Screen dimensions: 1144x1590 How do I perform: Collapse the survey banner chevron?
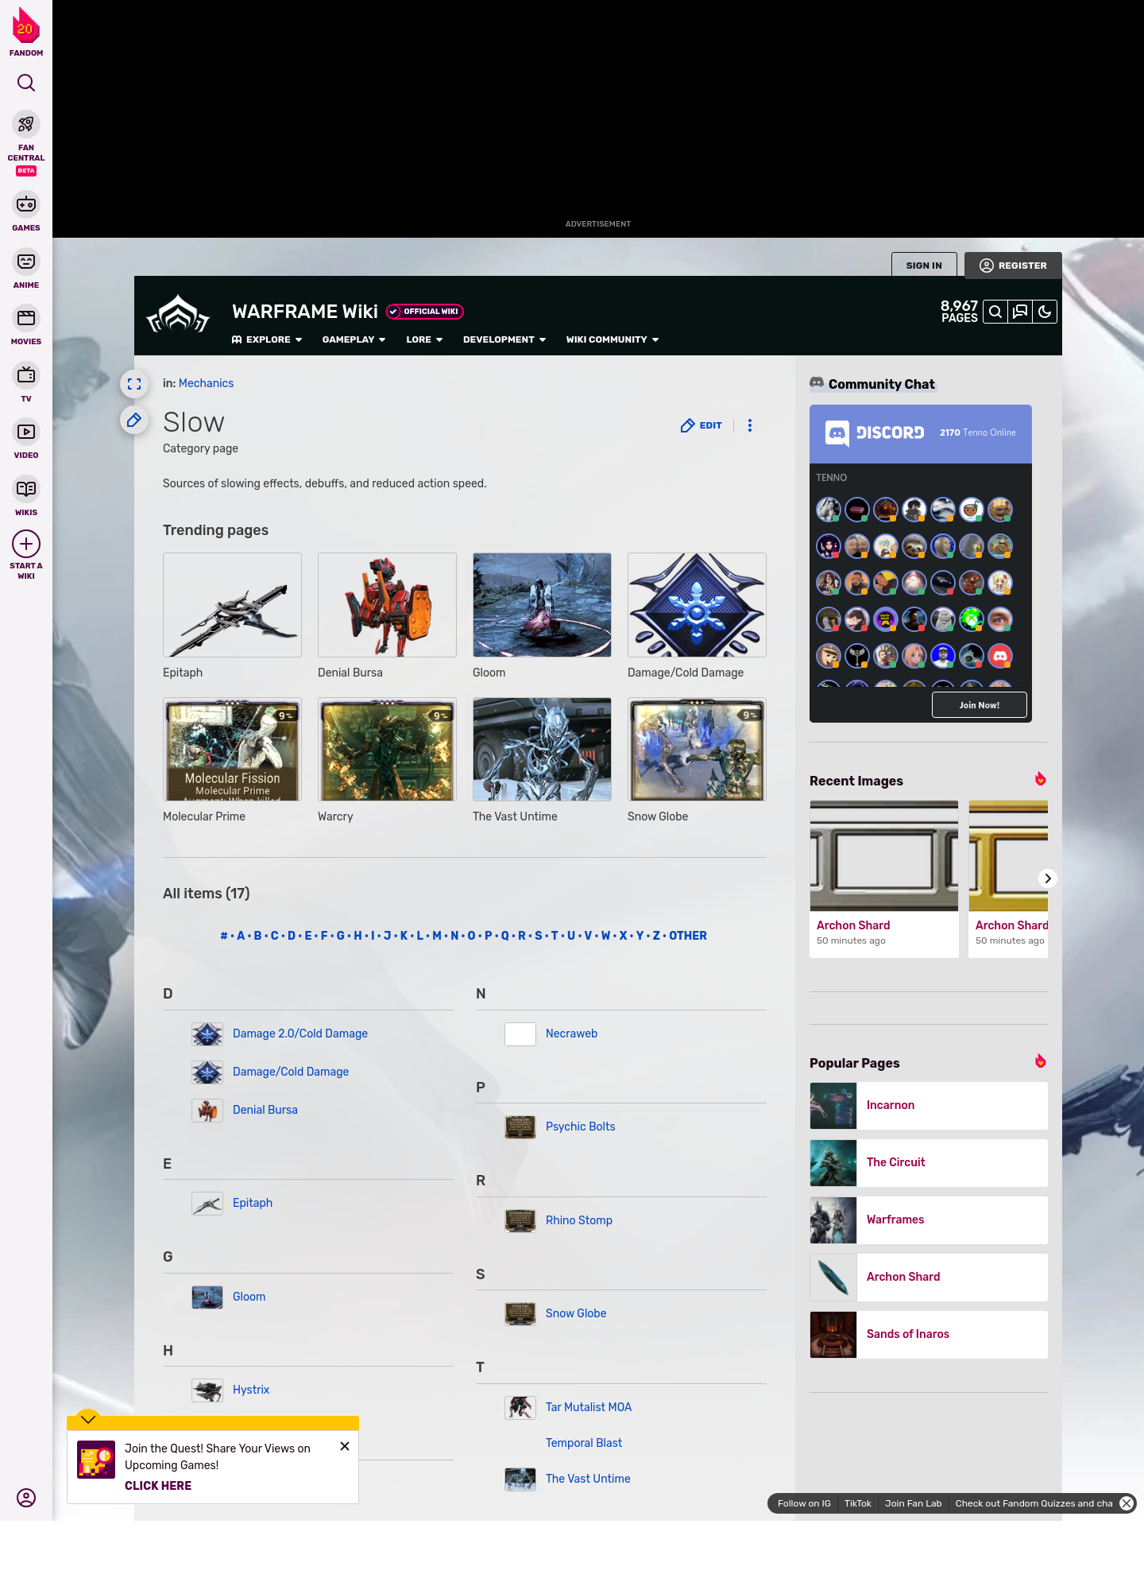pos(88,1419)
